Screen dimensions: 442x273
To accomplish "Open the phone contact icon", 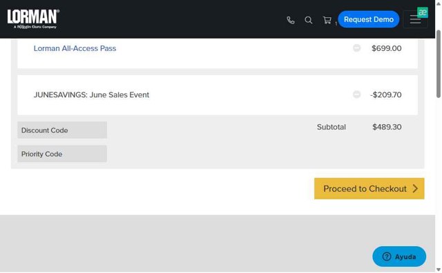I will [291, 20].
